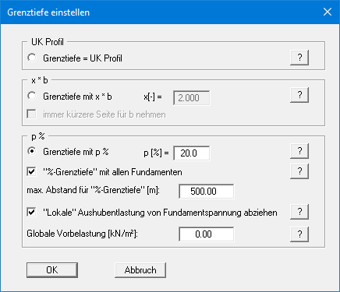Toggle '%-Grenztiefe' mit allen Fundamenten checkbox

tap(32, 172)
